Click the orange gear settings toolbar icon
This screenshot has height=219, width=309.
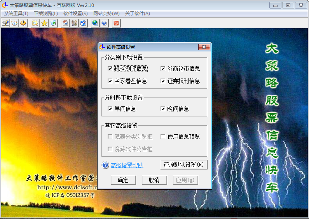[x=24, y=23]
